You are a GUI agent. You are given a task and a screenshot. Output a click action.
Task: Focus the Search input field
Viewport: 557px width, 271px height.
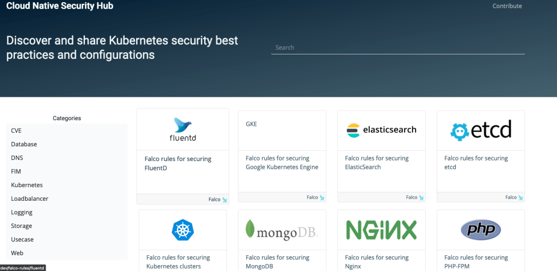pos(397,47)
